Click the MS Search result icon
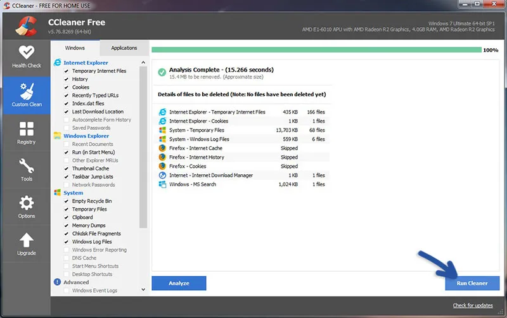The width and height of the screenshot is (507, 318). click(162, 184)
